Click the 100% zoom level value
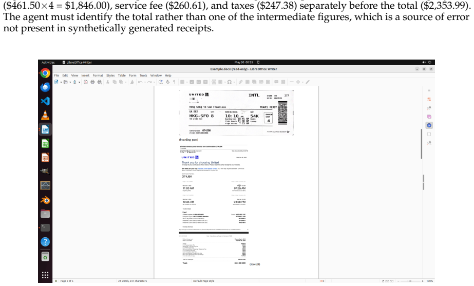Viewport: 474px width, 286px height. coord(429,281)
